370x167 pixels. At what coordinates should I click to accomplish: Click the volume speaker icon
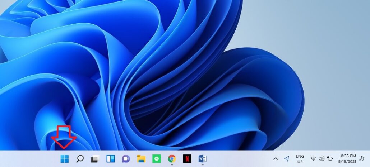click(322, 159)
